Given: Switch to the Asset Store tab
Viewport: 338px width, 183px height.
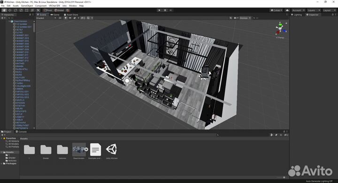Looking at the screenshot, I should point(71,15).
